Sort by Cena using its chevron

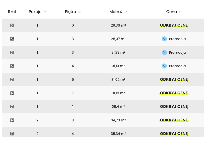click(x=180, y=12)
